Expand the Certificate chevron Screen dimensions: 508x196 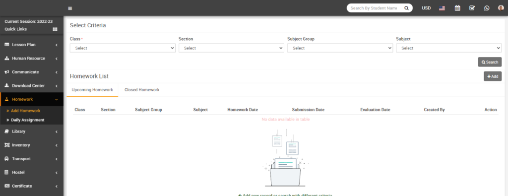(x=57, y=186)
